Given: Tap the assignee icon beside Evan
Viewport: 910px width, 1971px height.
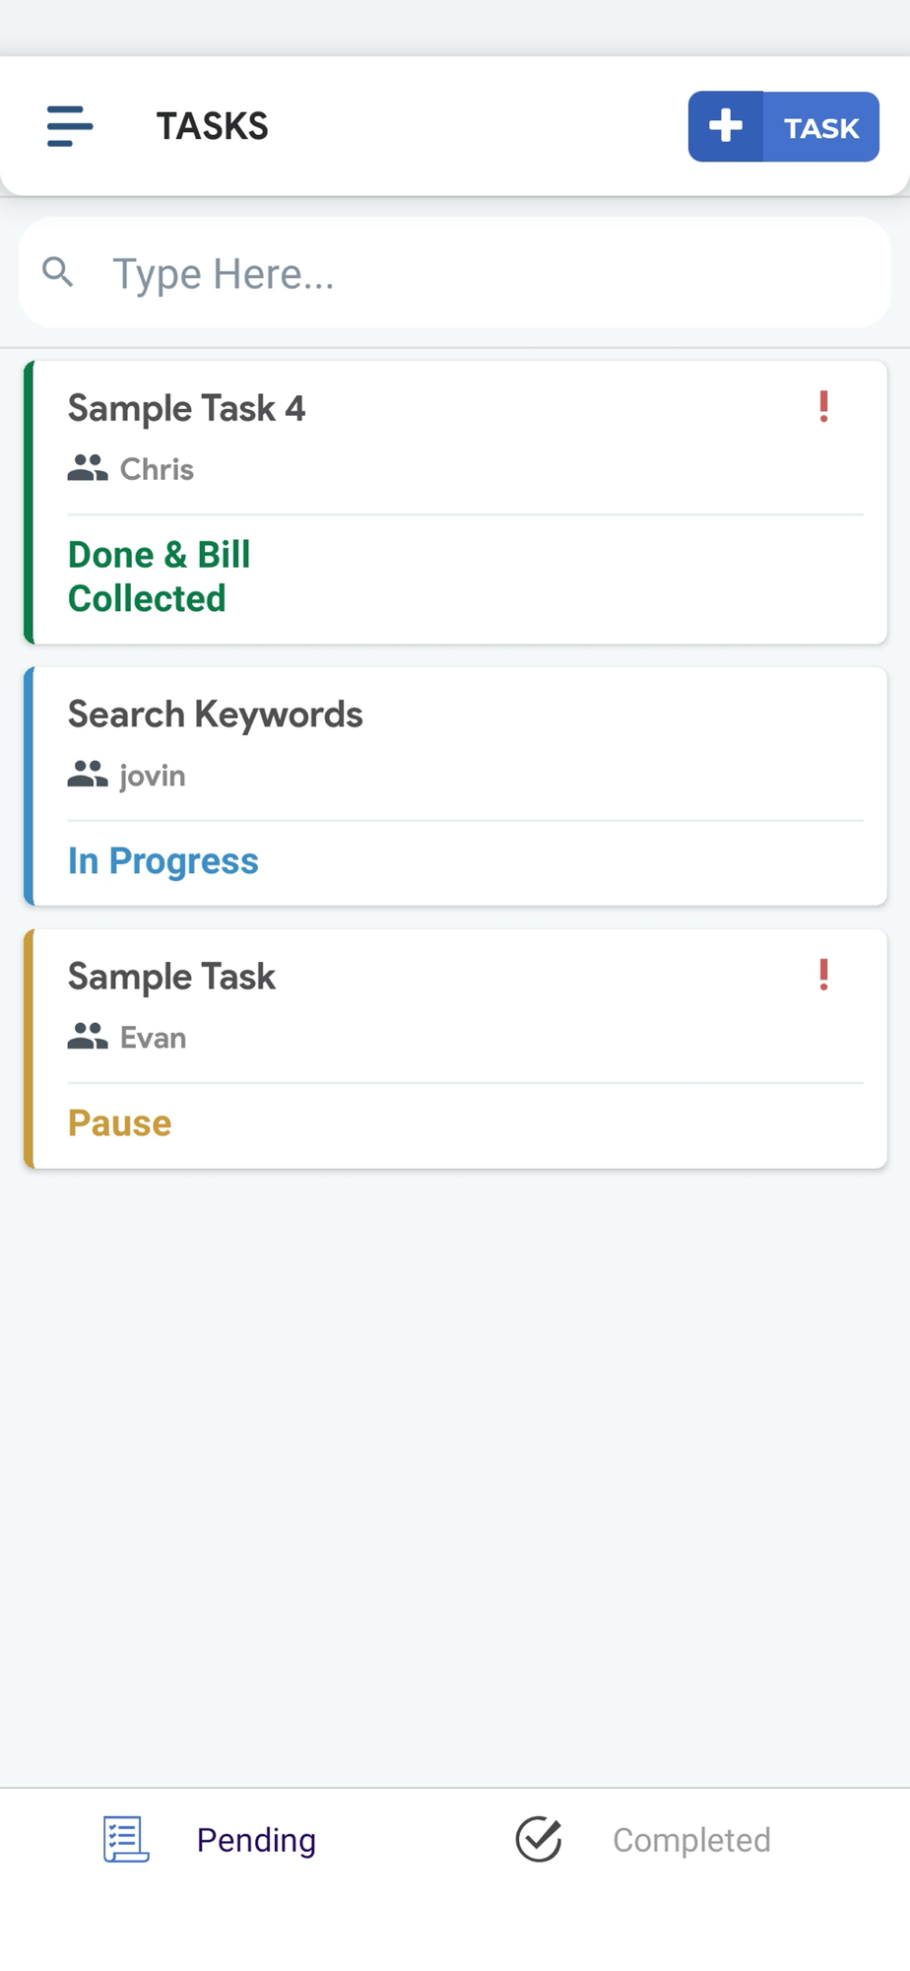Looking at the screenshot, I should (x=88, y=1037).
